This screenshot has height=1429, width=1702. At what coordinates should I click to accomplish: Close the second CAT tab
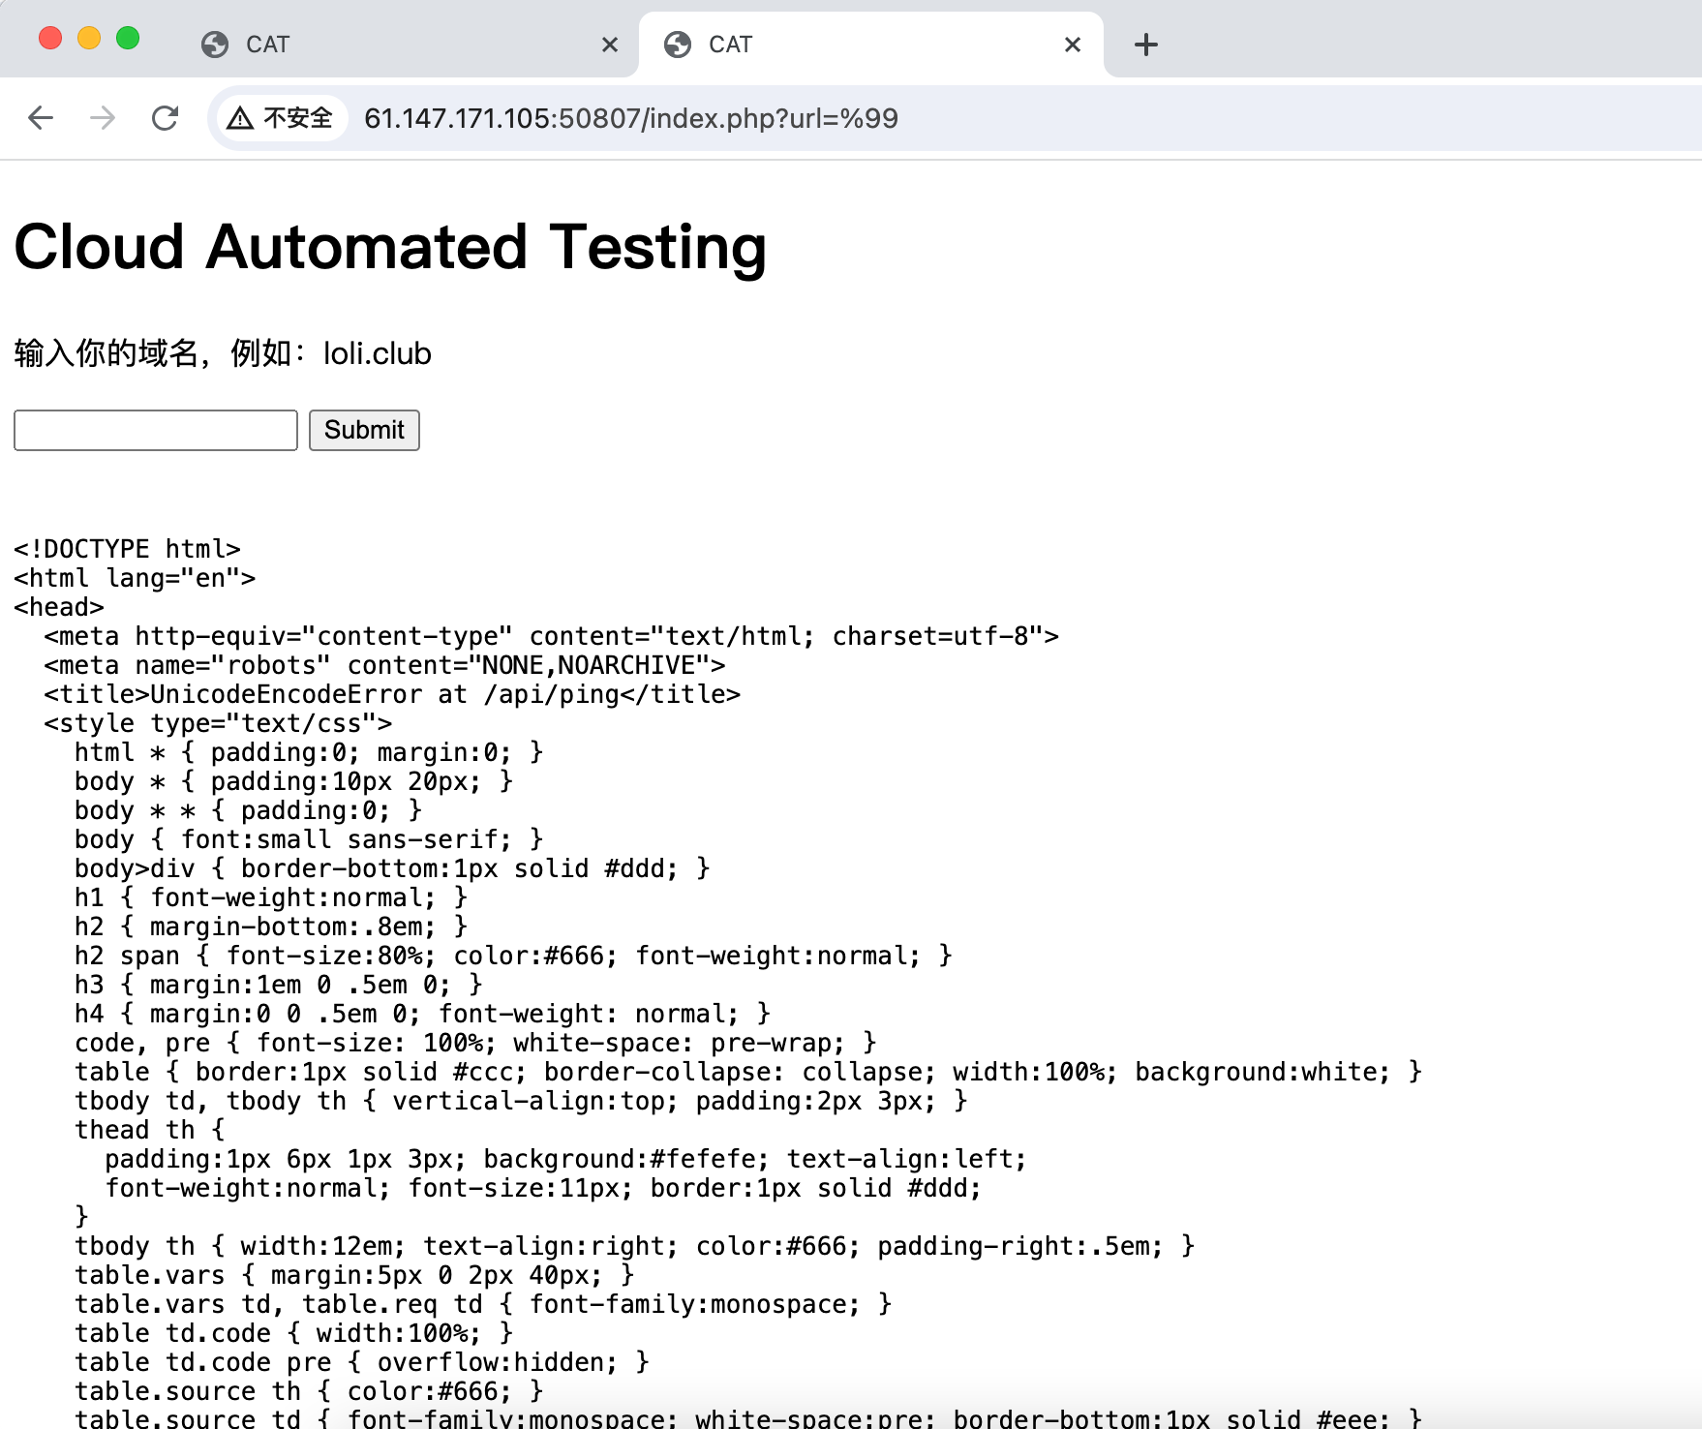1072,44
